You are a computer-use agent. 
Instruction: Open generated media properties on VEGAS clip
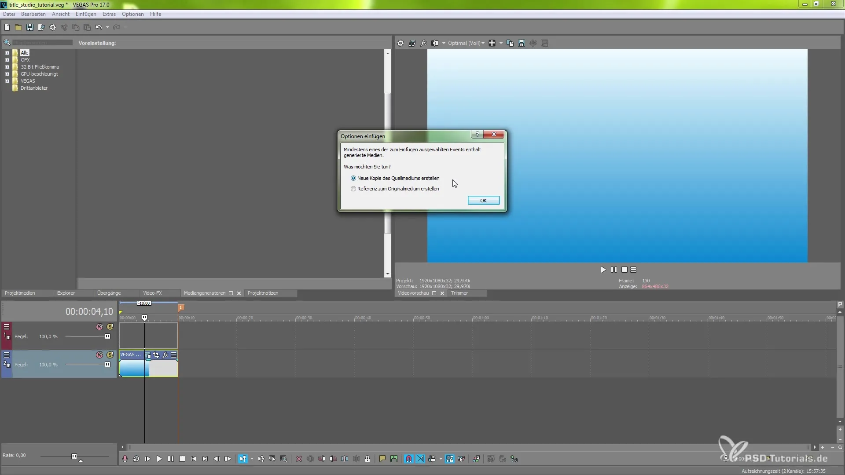(x=147, y=355)
